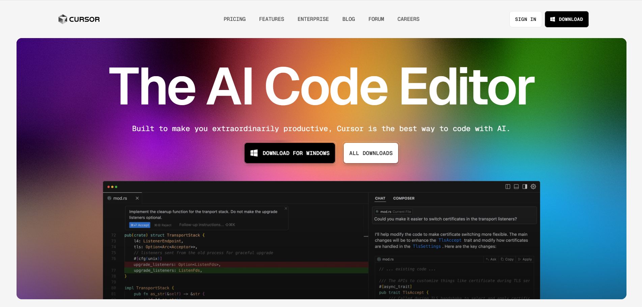642x307 pixels.
Task: Open editor settings via the gear icon
Action: tap(533, 187)
